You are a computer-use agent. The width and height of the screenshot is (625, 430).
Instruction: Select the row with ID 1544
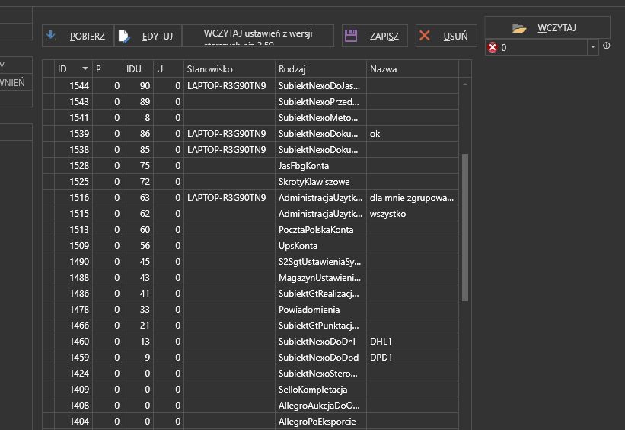click(x=250, y=86)
